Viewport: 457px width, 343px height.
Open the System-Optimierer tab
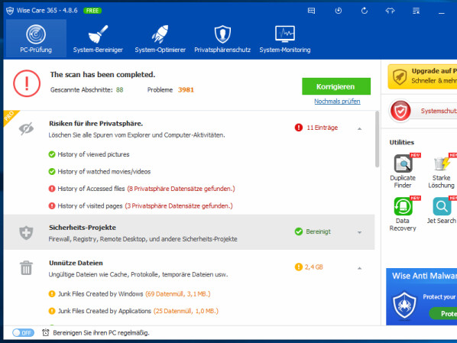coord(160,38)
